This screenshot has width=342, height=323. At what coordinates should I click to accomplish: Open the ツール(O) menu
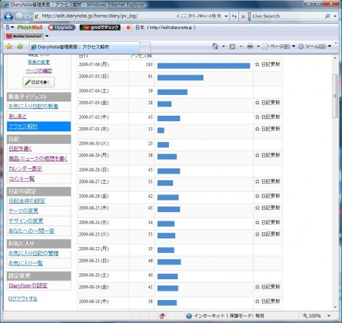tap(315, 46)
